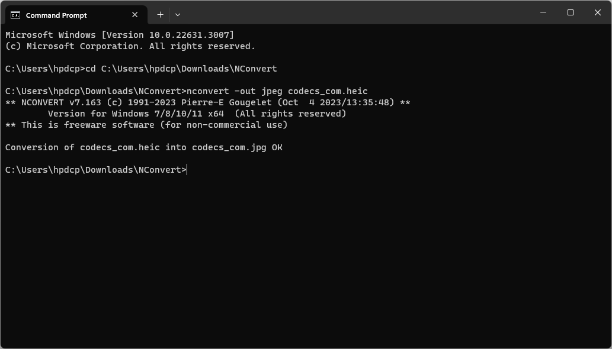Click the nconvert -out jpeg command text
The width and height of the screenshot is (612, 349).
[x=277, y=91]
